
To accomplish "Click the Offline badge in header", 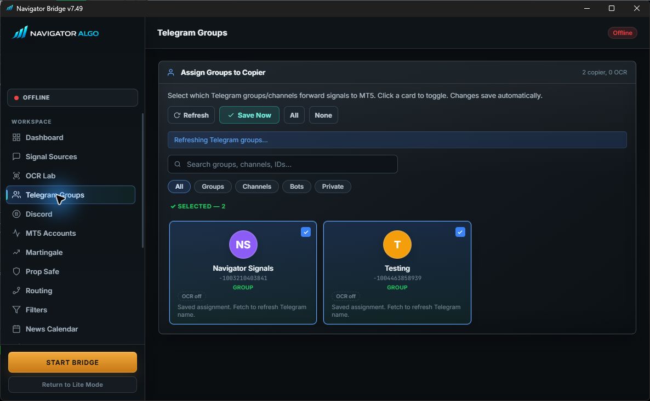I will [622, 33].
